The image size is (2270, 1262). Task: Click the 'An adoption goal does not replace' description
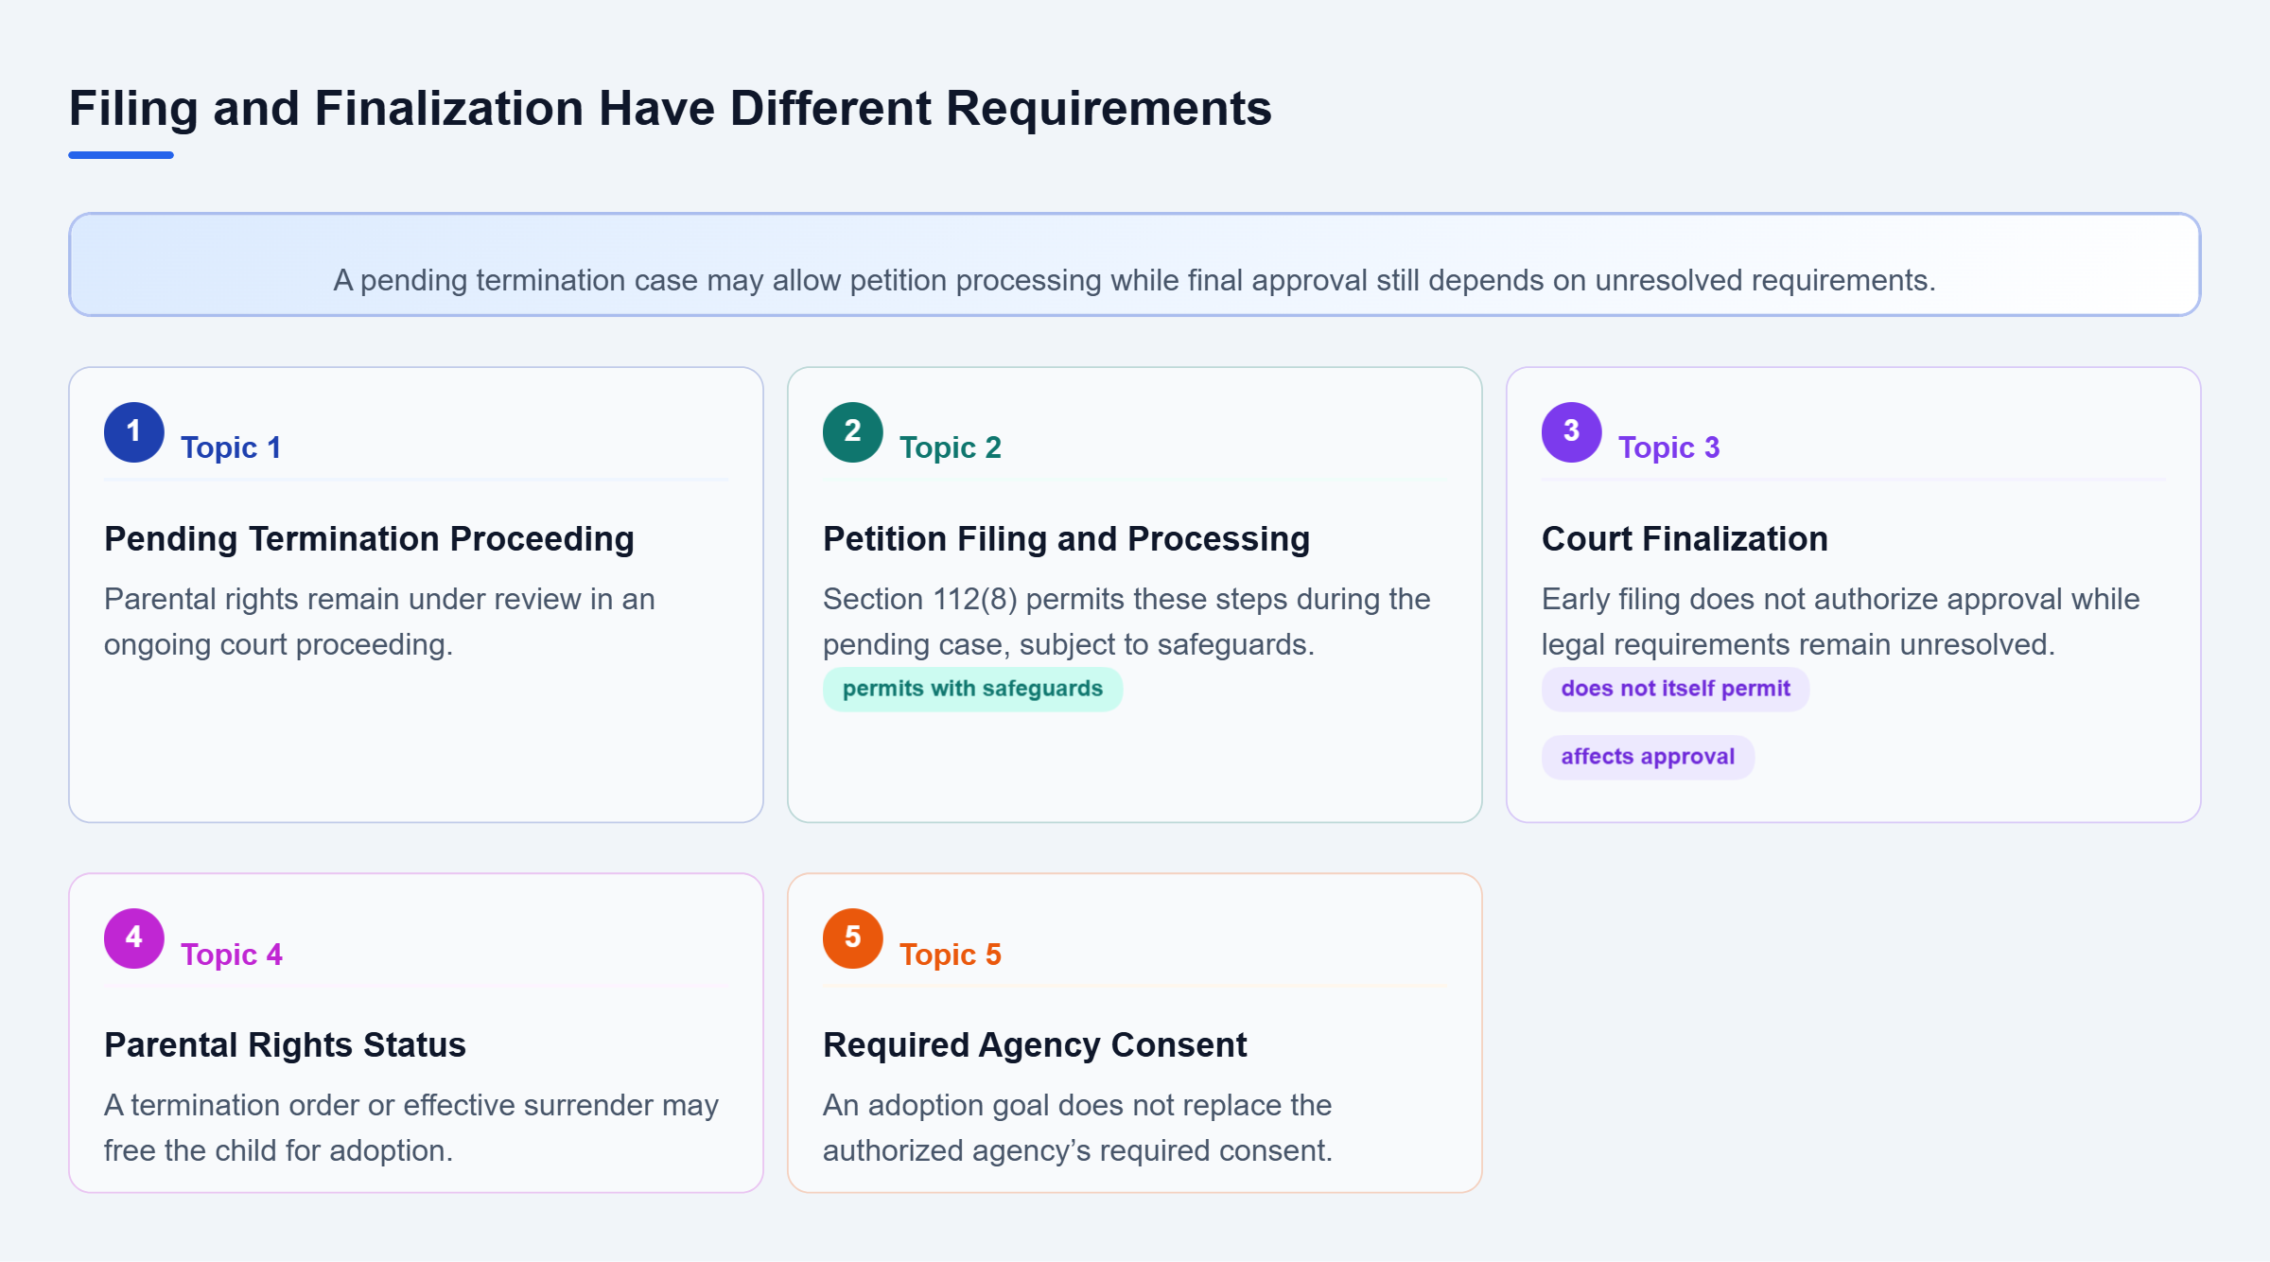[1077, 1128]
